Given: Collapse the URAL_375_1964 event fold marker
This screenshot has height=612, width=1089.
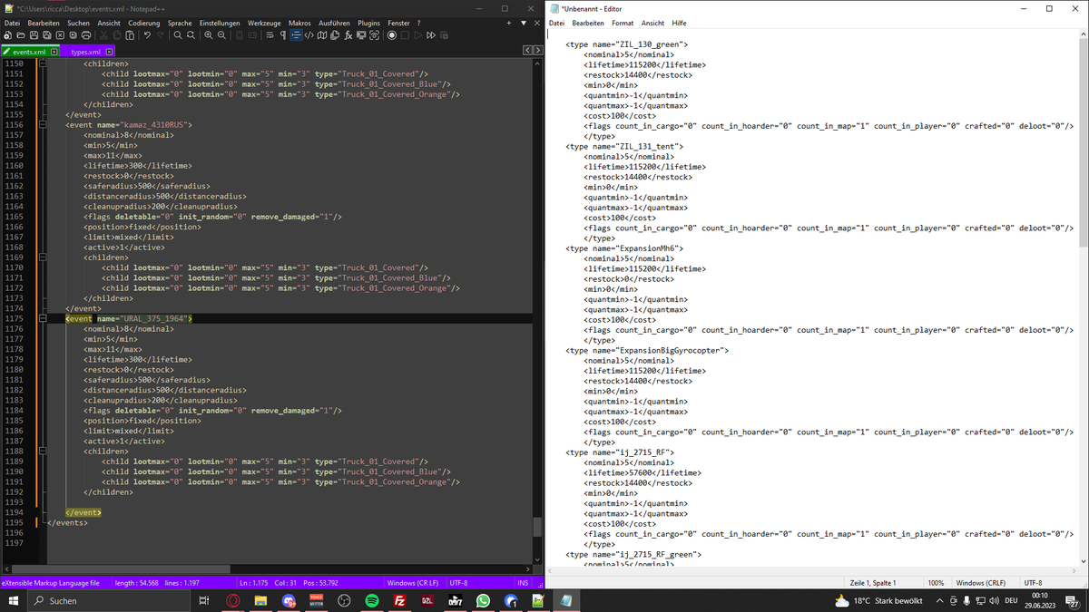Looking at the screenshot, I should coord(41,319).
